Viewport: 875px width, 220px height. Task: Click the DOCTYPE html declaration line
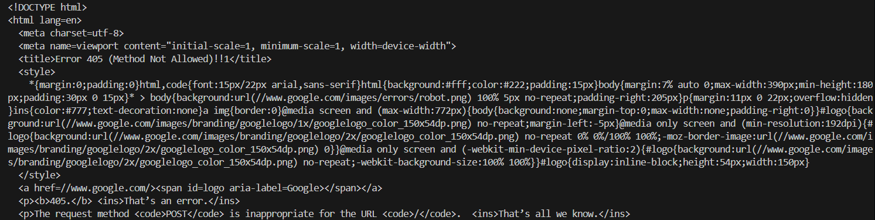pos(47,8)
